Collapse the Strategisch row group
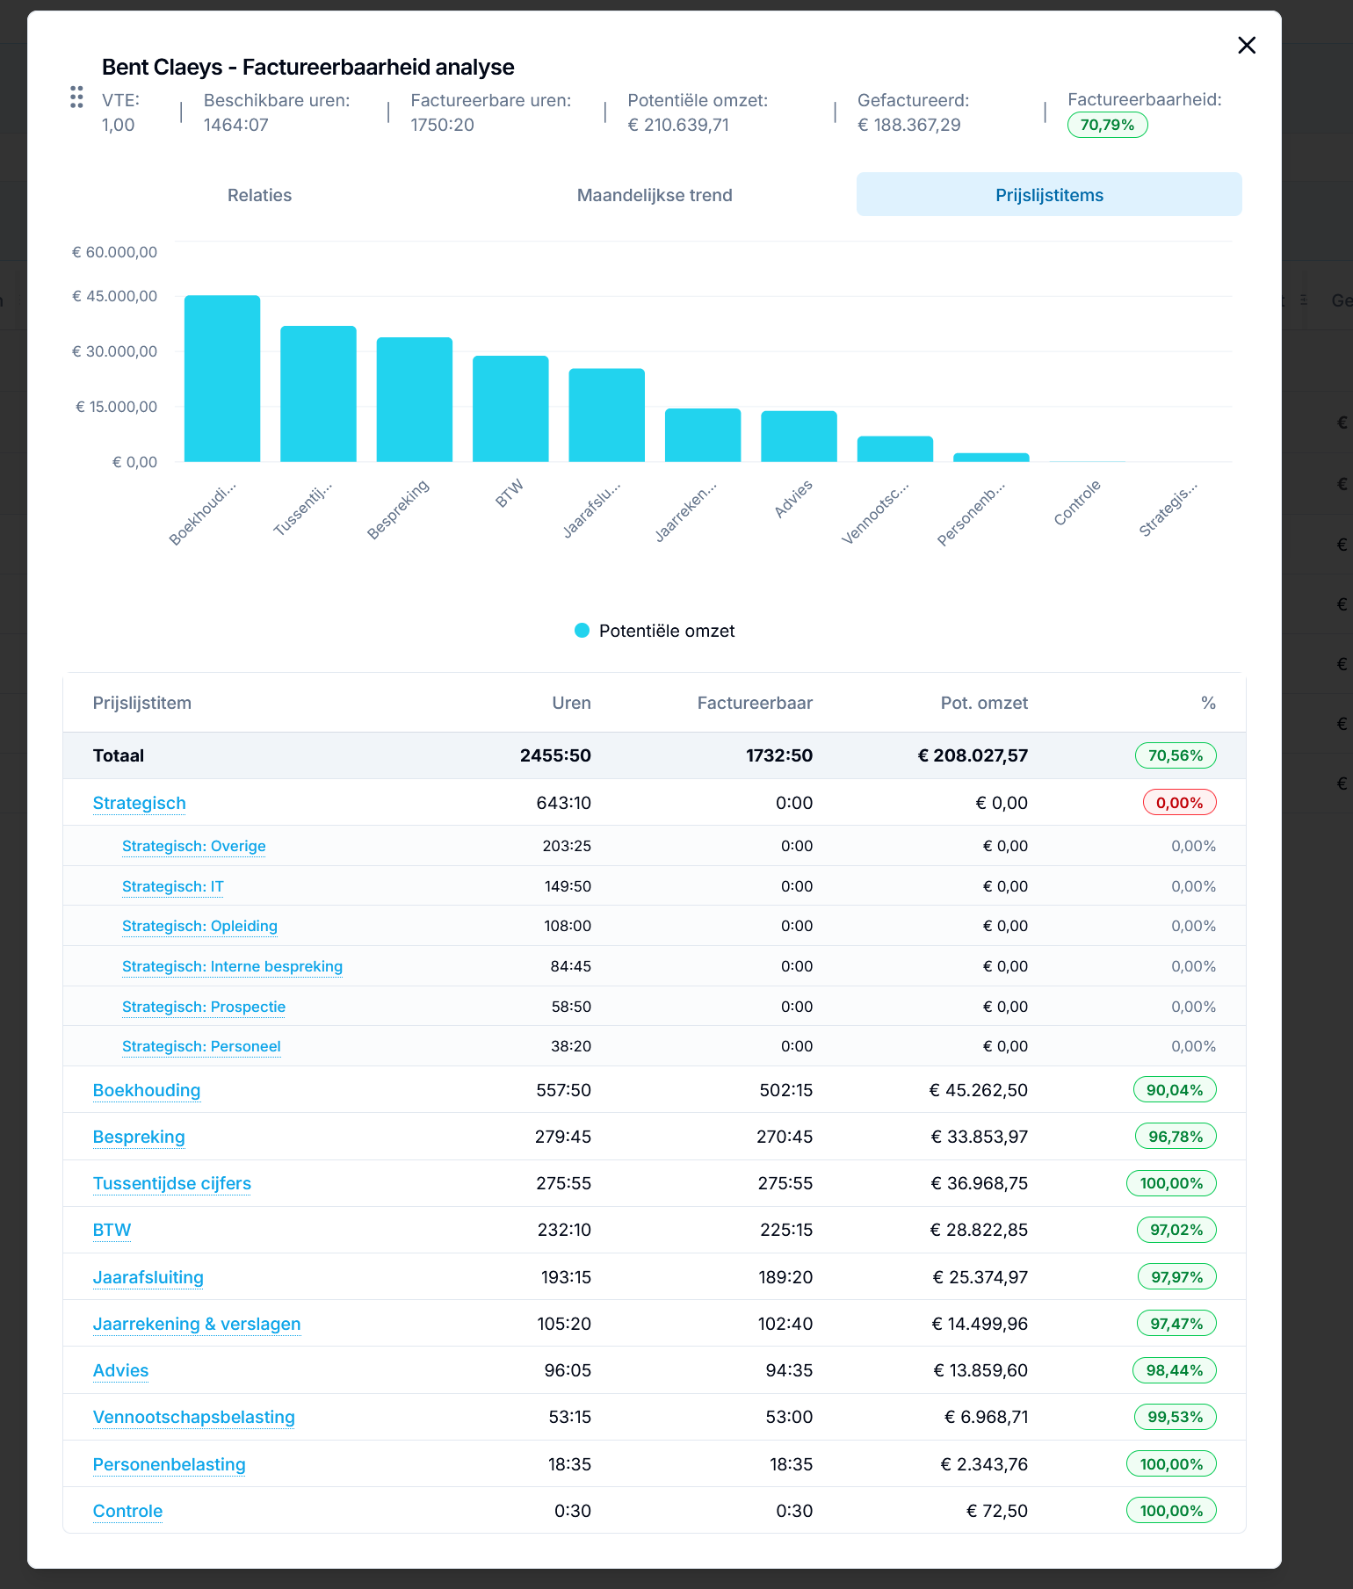The image size is (1353, 1589). tap(139, 803)
